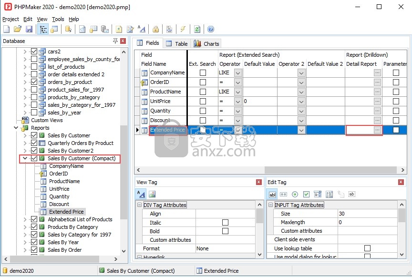The image size is (412, 278).
Task: Save project with the floppy disk icon
Action: pyautogui.click(x=29, y=29)
